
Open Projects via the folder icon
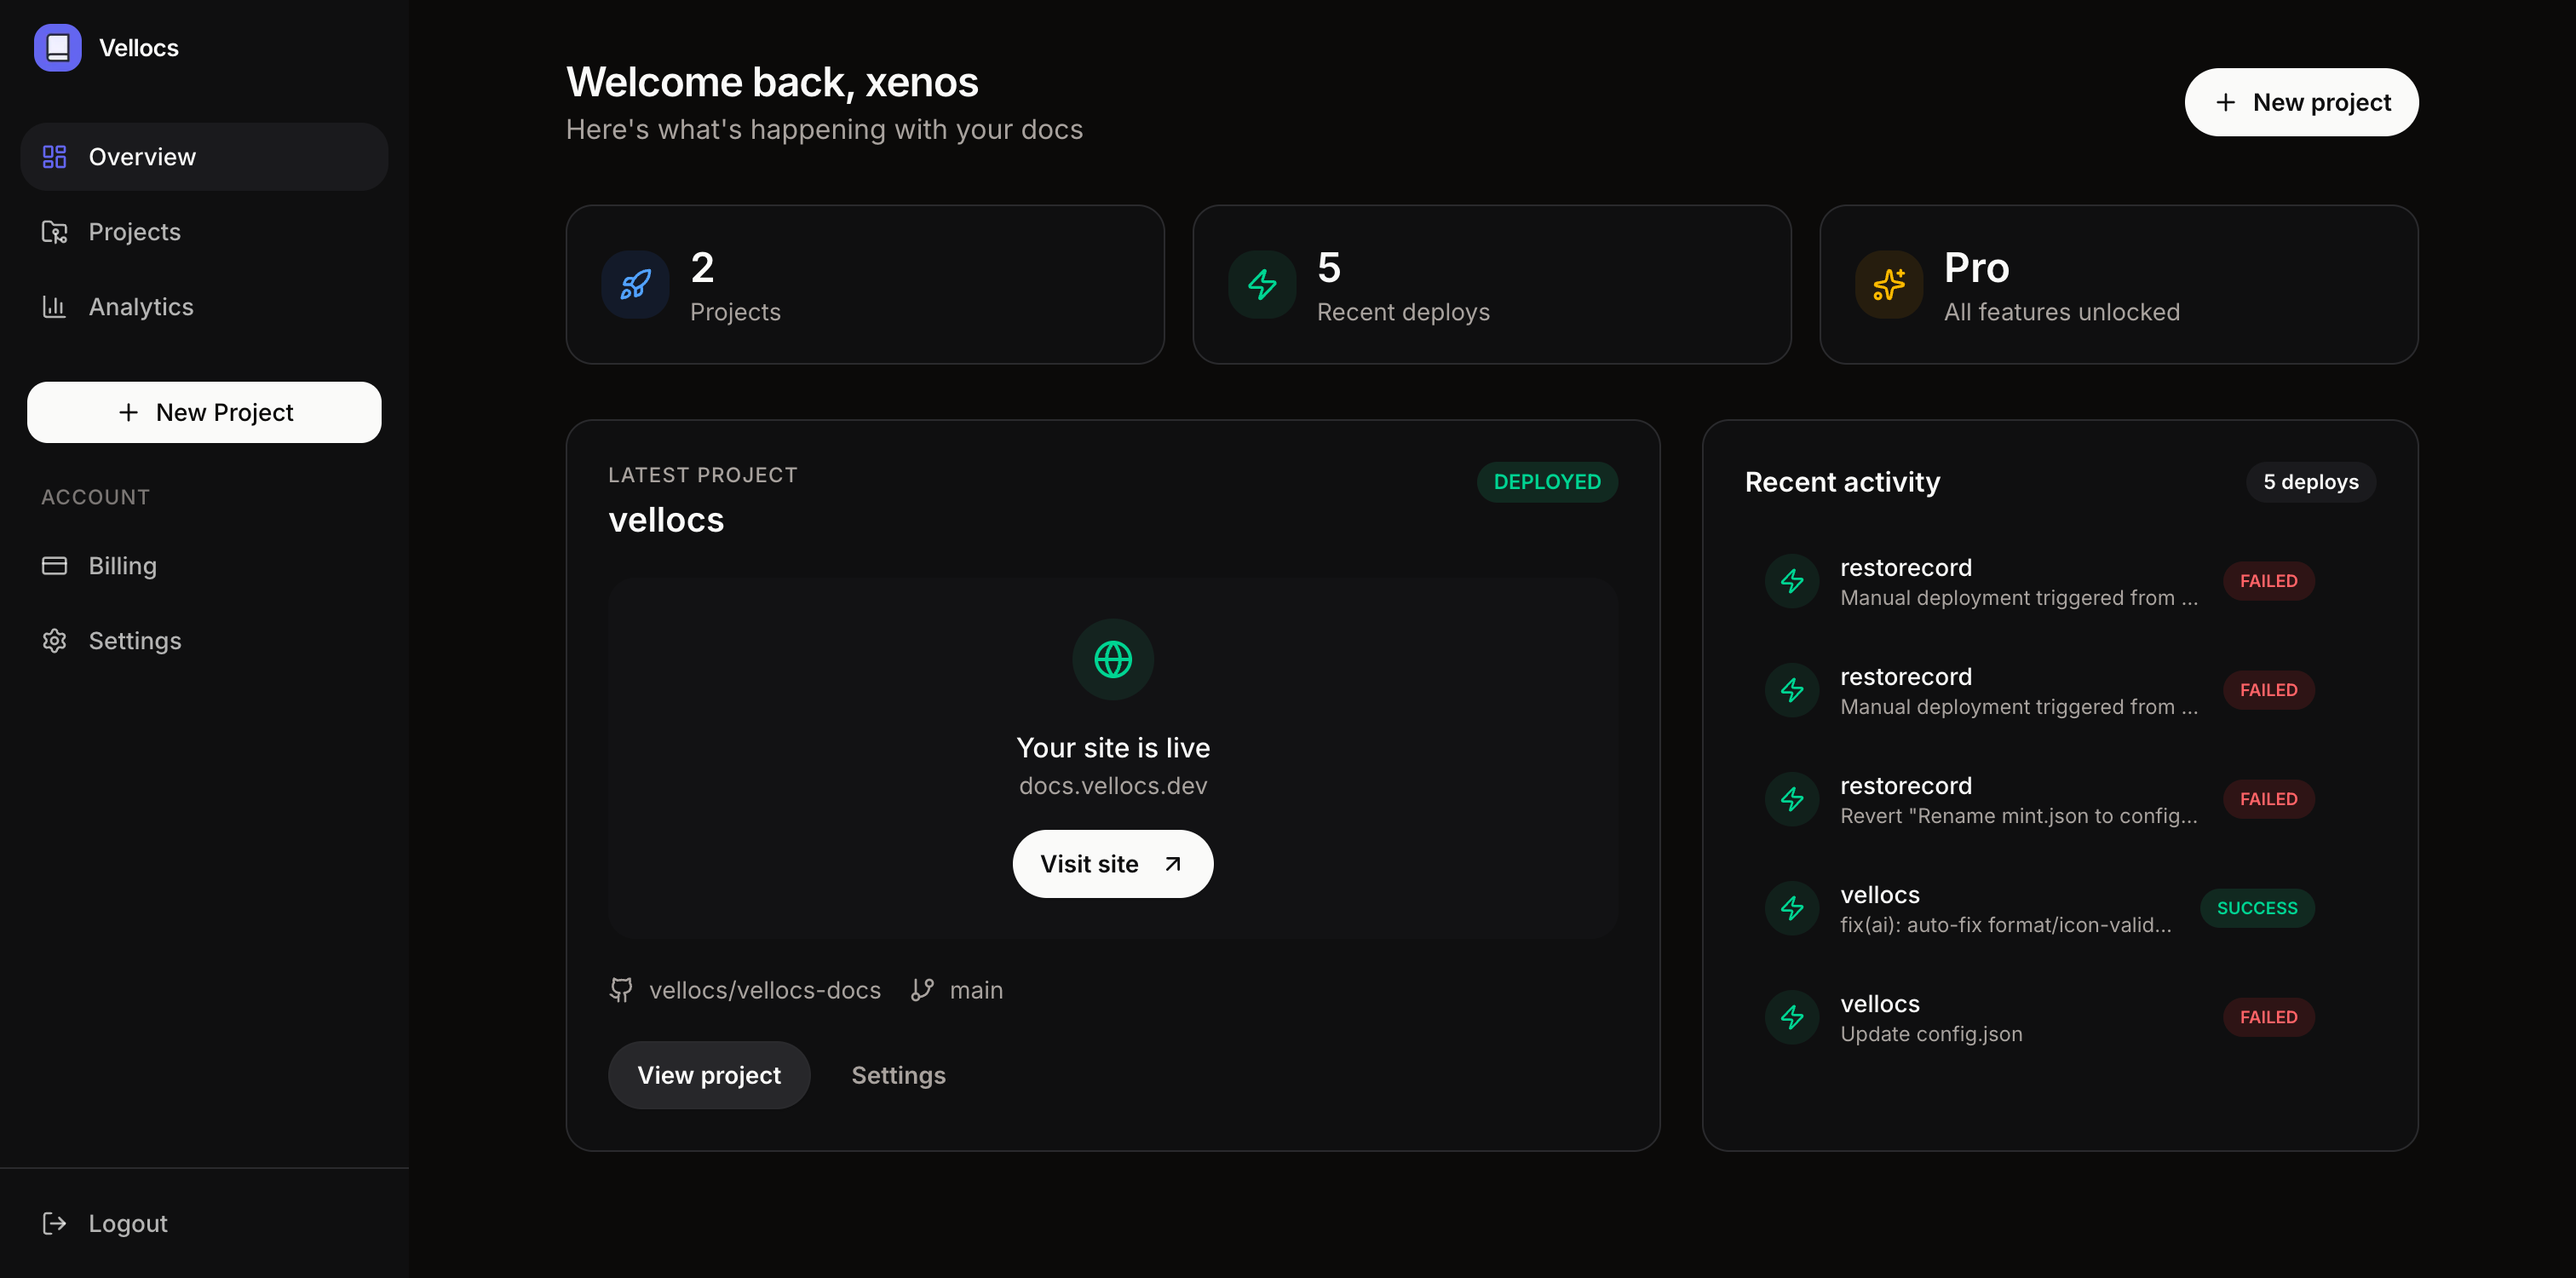click(54, 231)
